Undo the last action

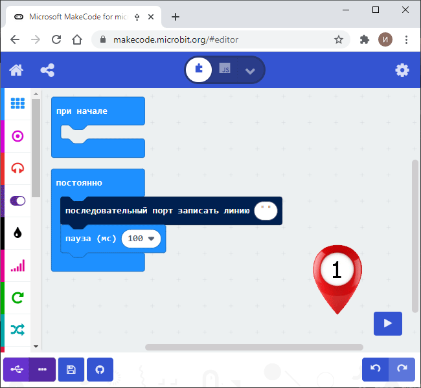point(376,369)
